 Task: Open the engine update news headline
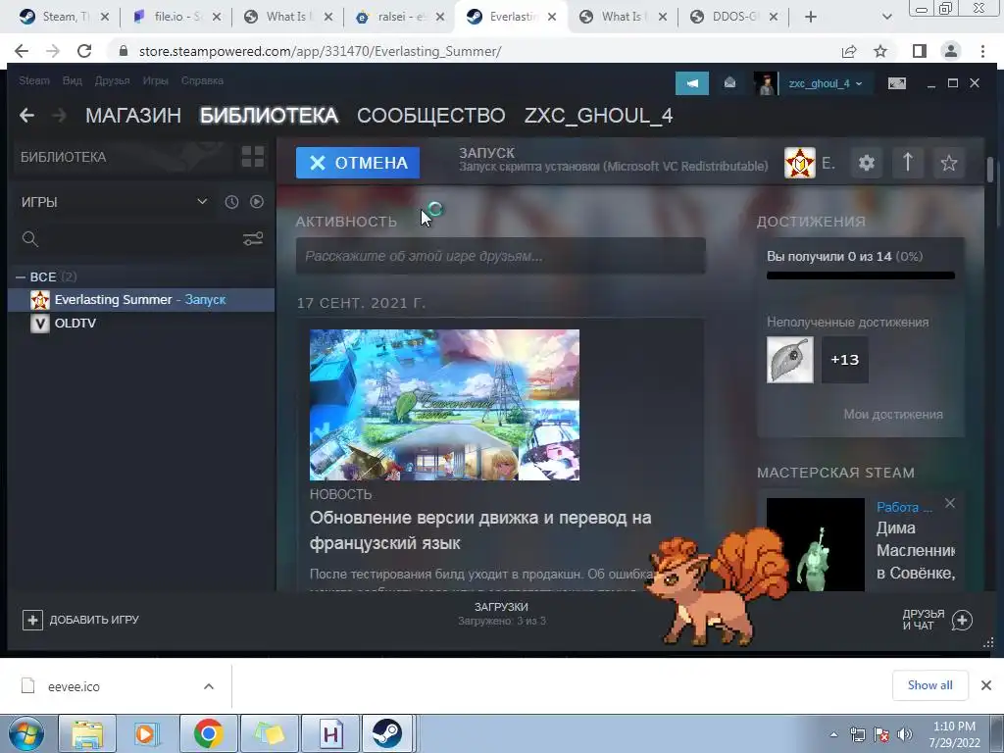click(x=480, y=530)
